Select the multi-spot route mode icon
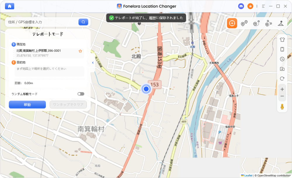The width and height of the screenshot is (292, 178). pos(269,23)
